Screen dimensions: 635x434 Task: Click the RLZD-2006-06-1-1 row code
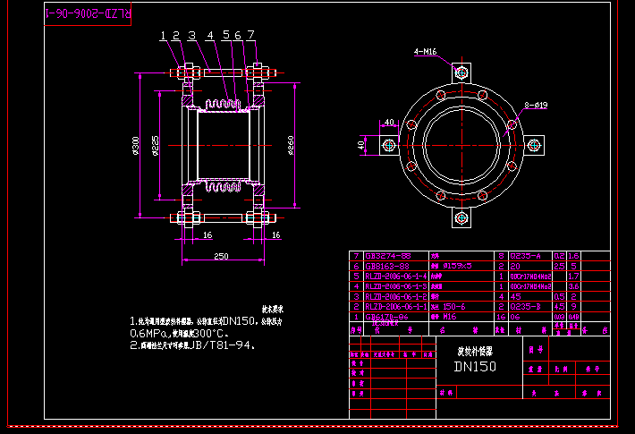pyautogui.click(x=395, y=306)
